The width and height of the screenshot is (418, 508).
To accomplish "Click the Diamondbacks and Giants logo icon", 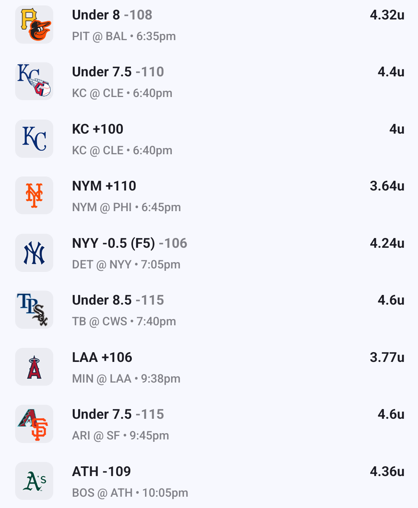I will pos(34,424).
